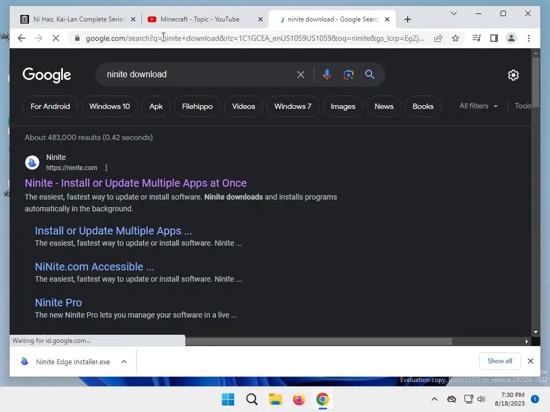Switch to Videos results
The height and width of the screenshot is (412, 550).
coord(243,107)
